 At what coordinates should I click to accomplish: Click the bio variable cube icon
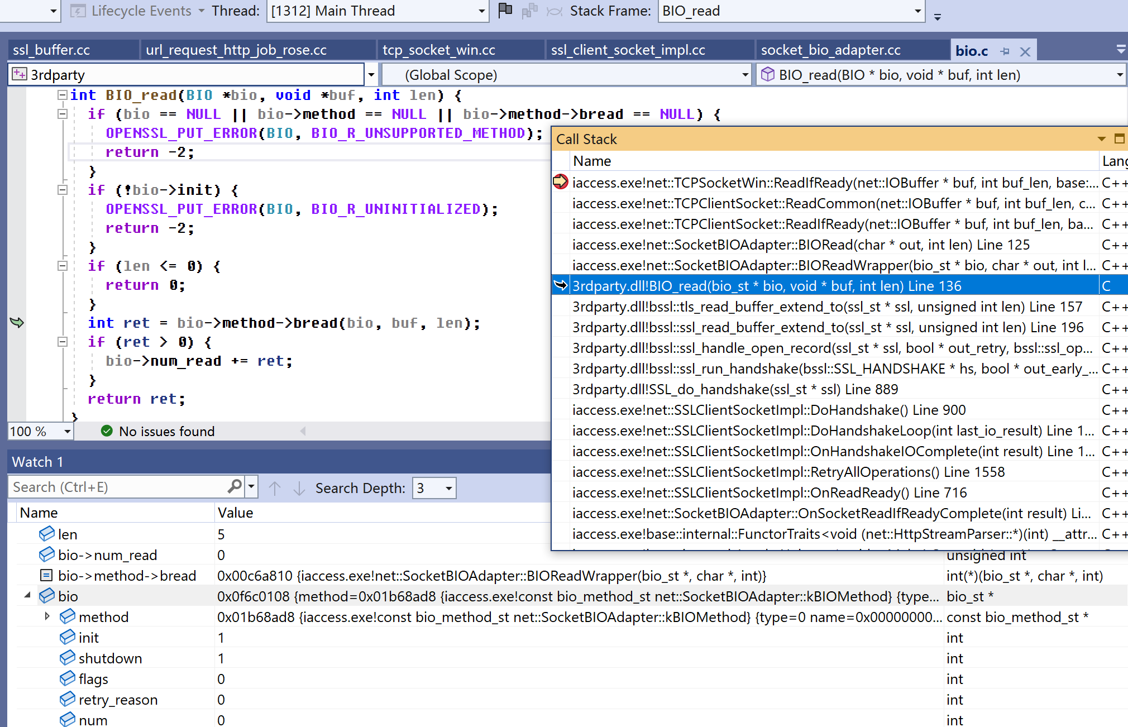point(47,596)
